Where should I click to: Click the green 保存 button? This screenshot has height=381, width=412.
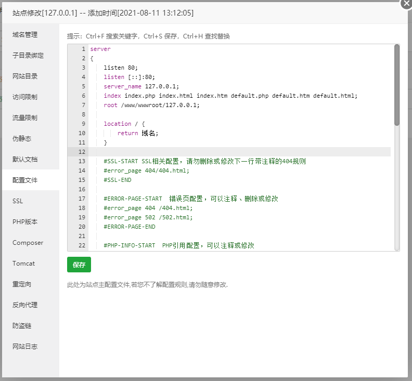click(x=79, y=265)
